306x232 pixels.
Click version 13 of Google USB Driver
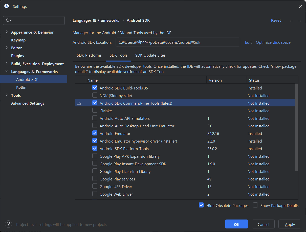point(209,187)
